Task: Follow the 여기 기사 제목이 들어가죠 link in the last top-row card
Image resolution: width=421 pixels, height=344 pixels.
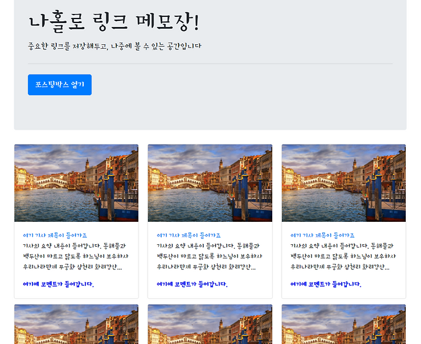Action: 322,235
